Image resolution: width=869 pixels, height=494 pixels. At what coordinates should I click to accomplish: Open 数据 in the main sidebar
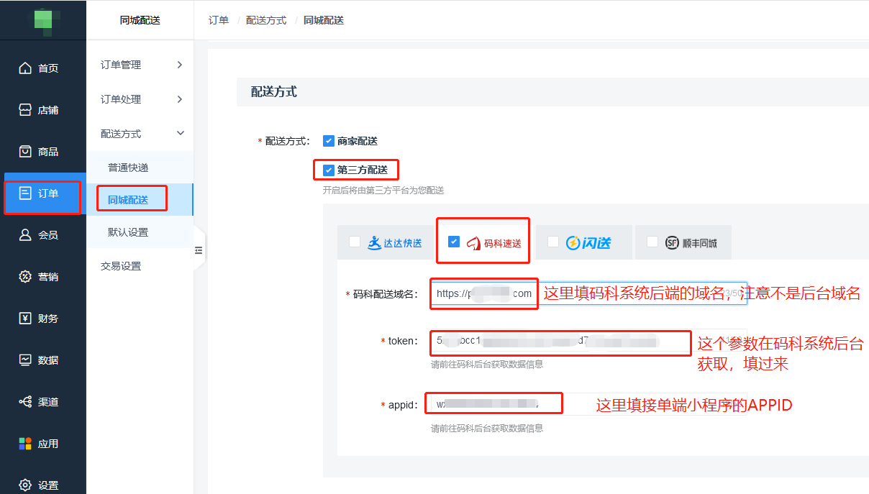pyautogui.click(x=43, y=360)
